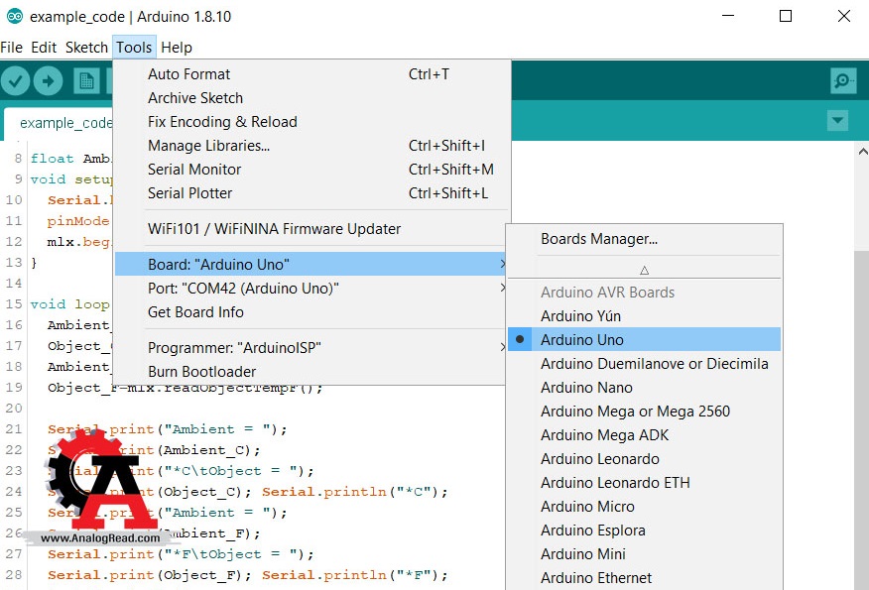Close the open Tools menu
This screenshot has width=869, height=590.
pyautogui.click(x=134, y=48)
